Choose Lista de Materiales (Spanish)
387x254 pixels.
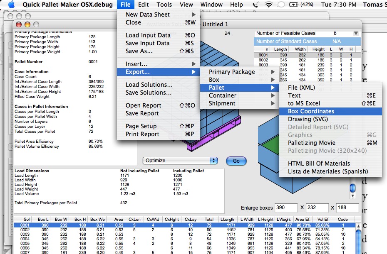tap(330, 171)
